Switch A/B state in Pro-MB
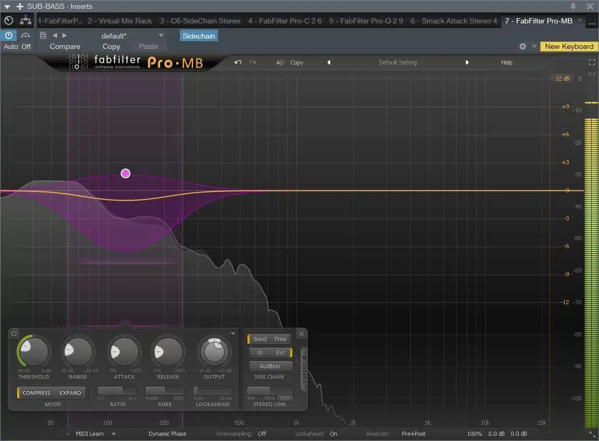 pyautogui.click(x=280, y=62)
